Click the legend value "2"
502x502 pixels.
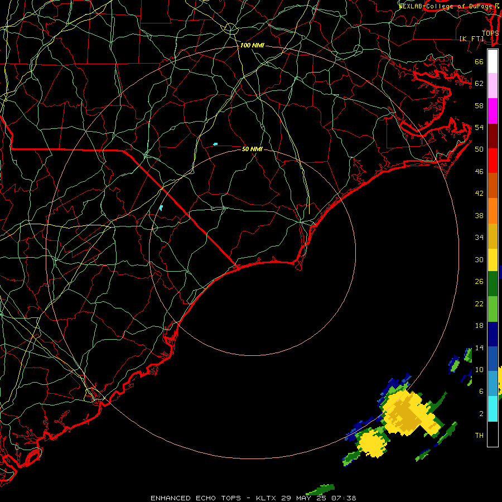(481, 414)
